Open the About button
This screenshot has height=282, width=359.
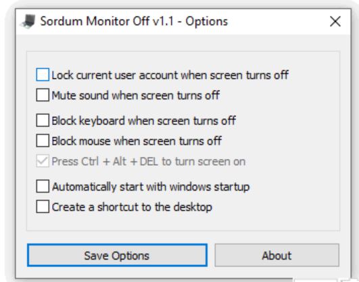pos(277,255)
